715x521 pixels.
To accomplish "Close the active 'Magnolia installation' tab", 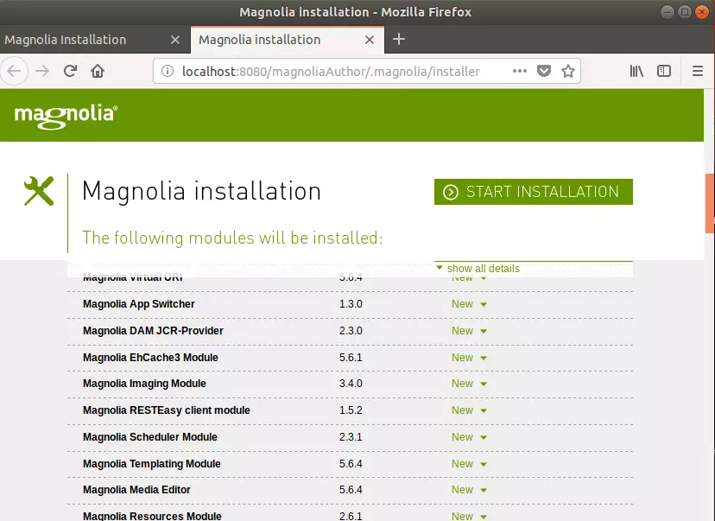I will (370, 40).
